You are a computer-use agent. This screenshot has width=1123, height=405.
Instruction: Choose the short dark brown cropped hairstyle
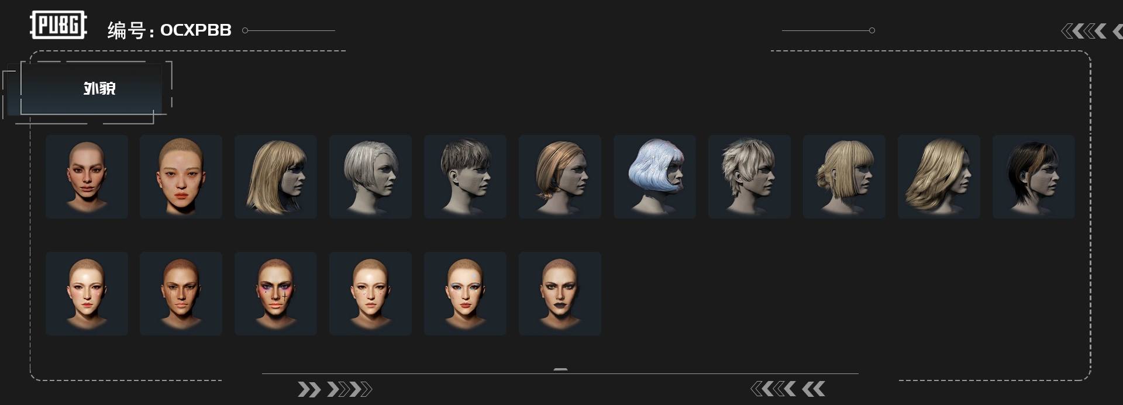tap(465, 176)
